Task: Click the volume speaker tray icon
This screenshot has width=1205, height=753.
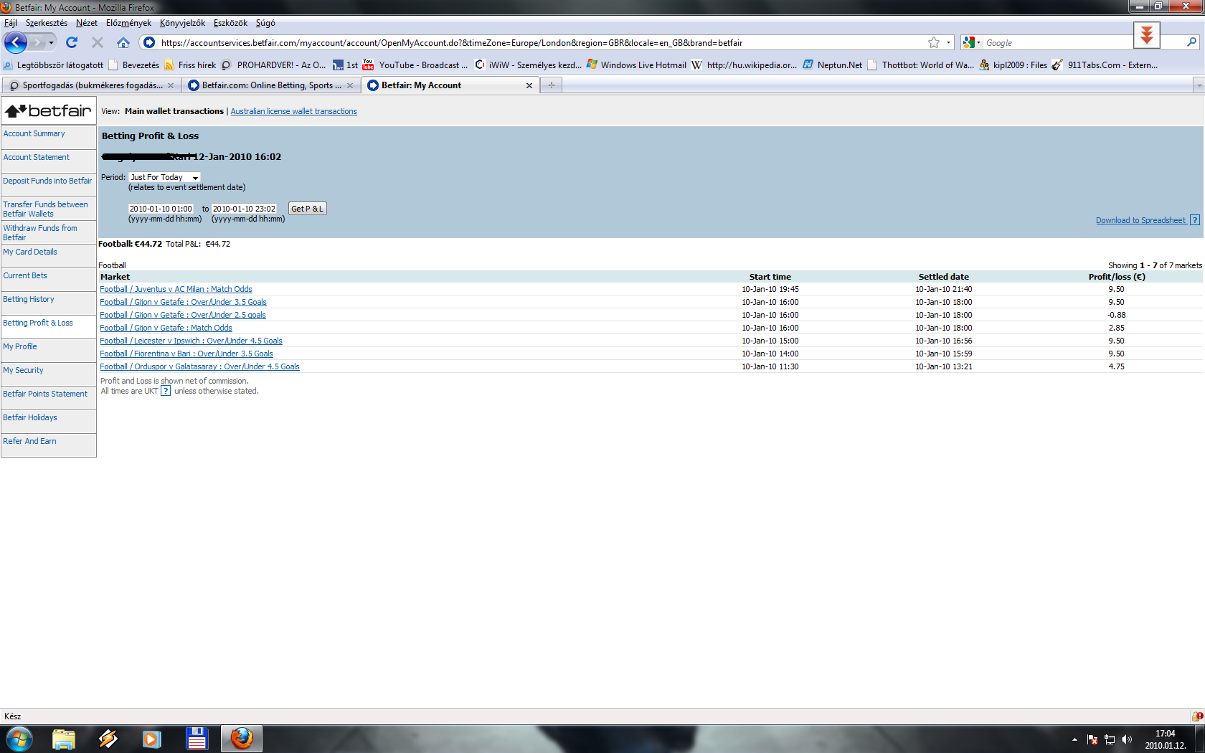Action: 1127,739
